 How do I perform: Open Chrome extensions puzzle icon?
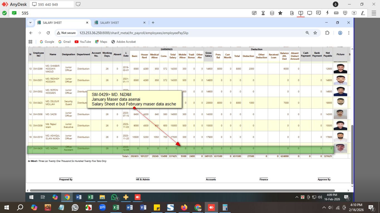(327, 33)
